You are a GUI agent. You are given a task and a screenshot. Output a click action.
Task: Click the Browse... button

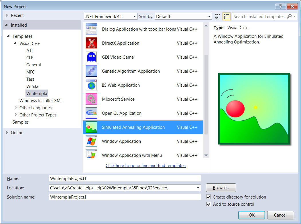221,188
